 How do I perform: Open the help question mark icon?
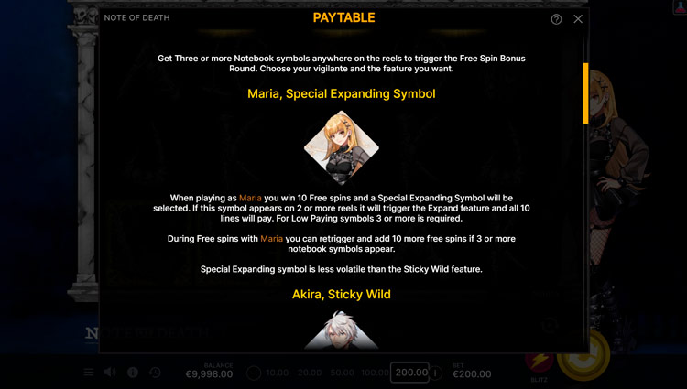(x=556, y=19)
